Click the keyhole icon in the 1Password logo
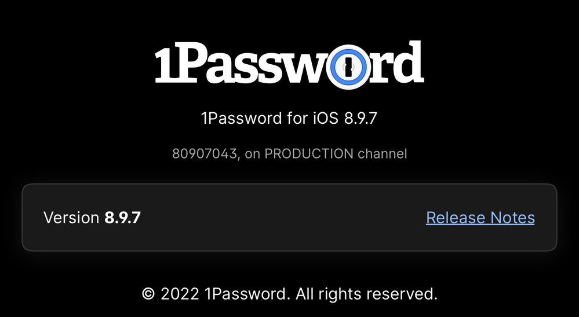This screenshot has height=317, width=579. tap(348, 67)
